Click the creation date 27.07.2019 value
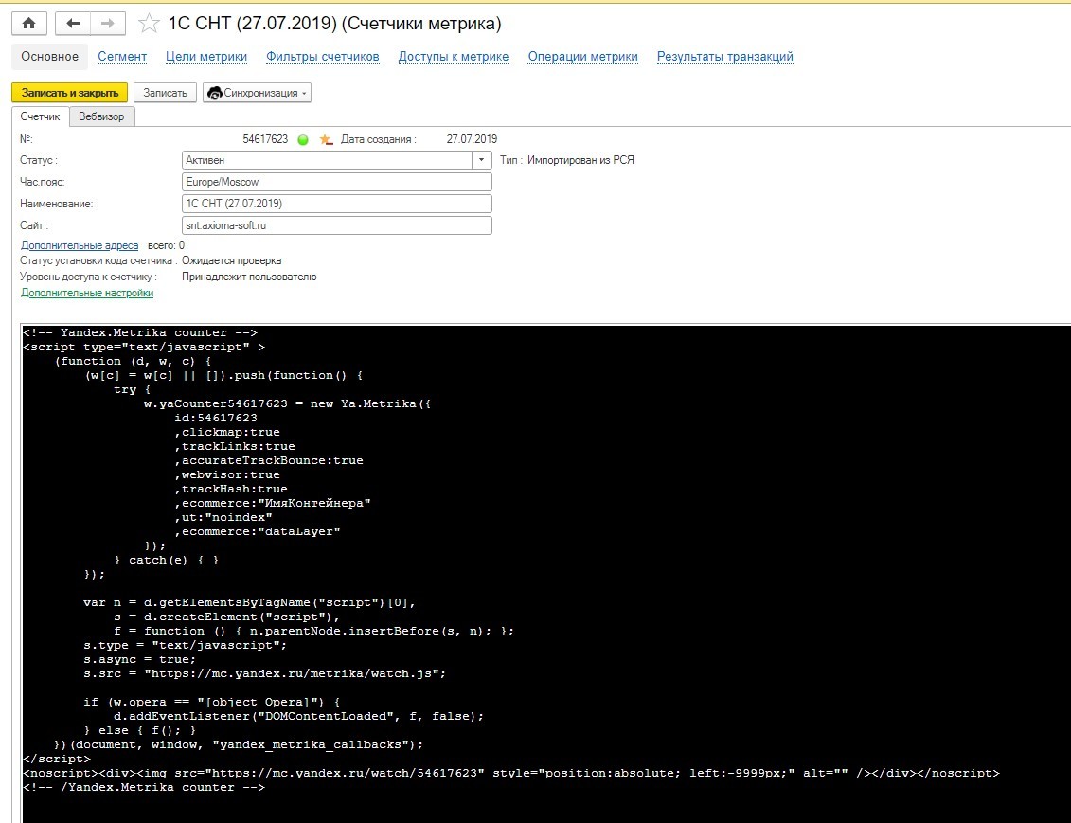1071x823 pixels. tap(472, 139)
